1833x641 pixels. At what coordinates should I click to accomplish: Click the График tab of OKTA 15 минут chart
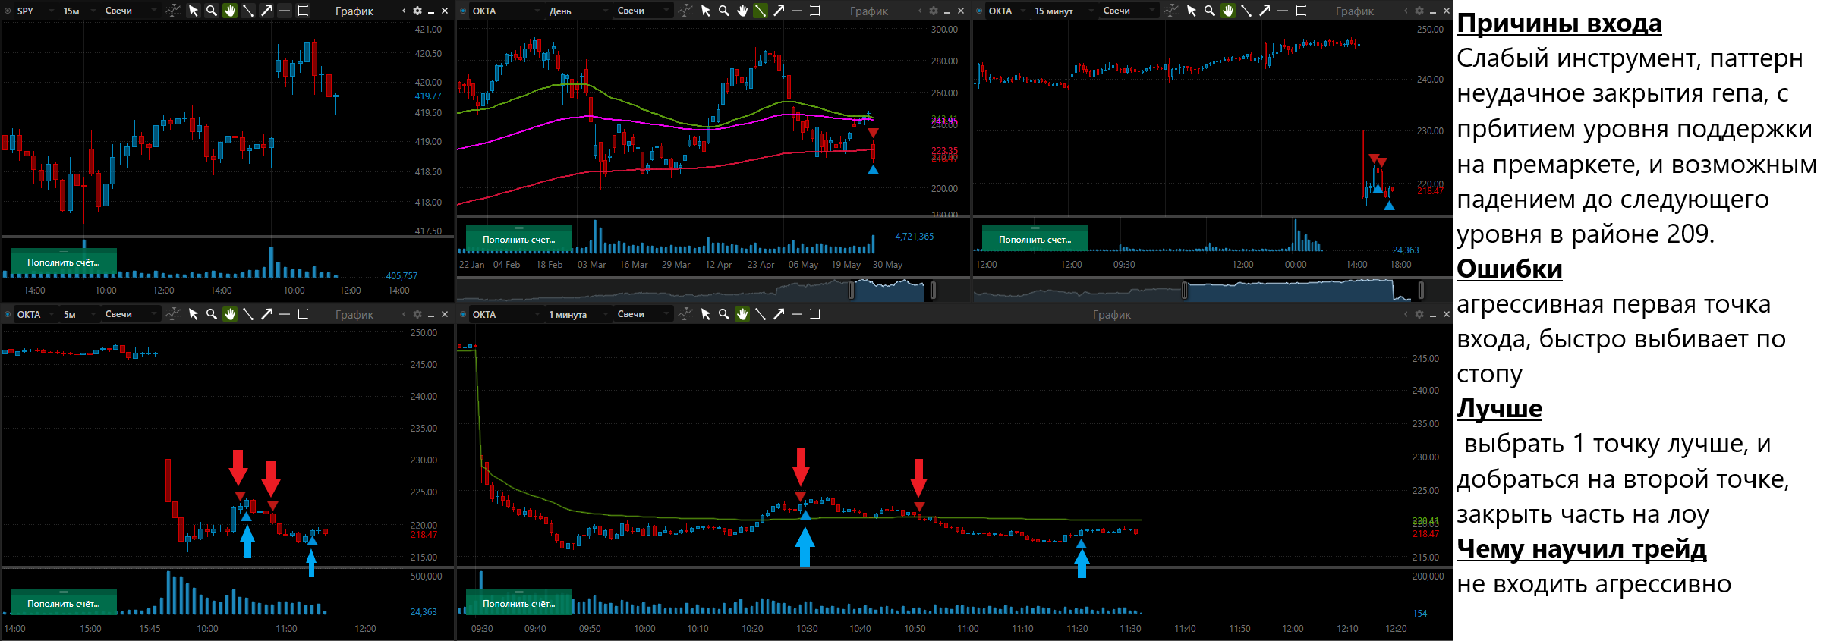(1355, 11)
